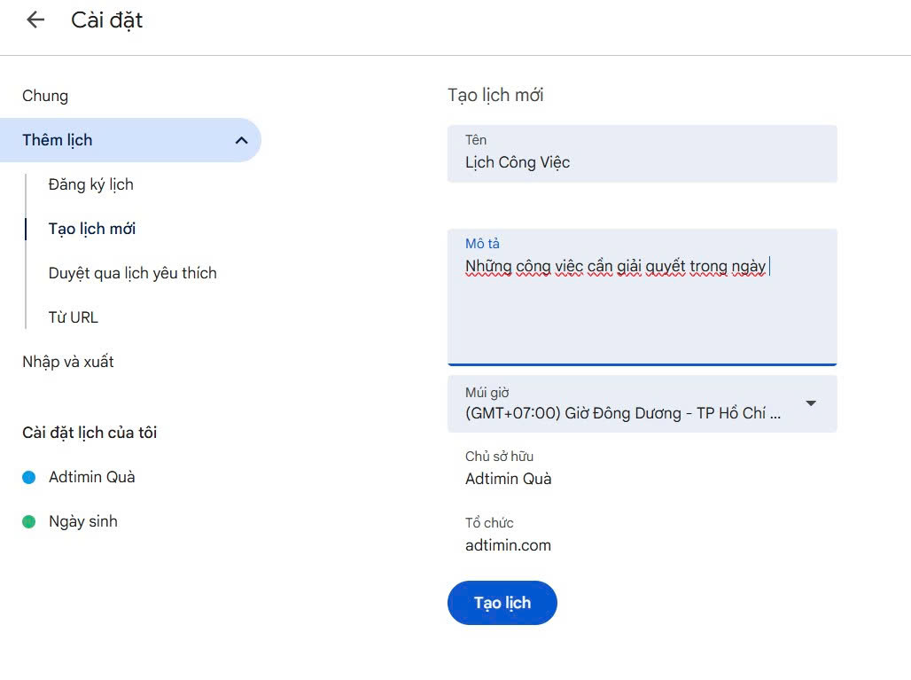
Task: Open the Đăng ký lịch option
Action: (x=91, y=184)
